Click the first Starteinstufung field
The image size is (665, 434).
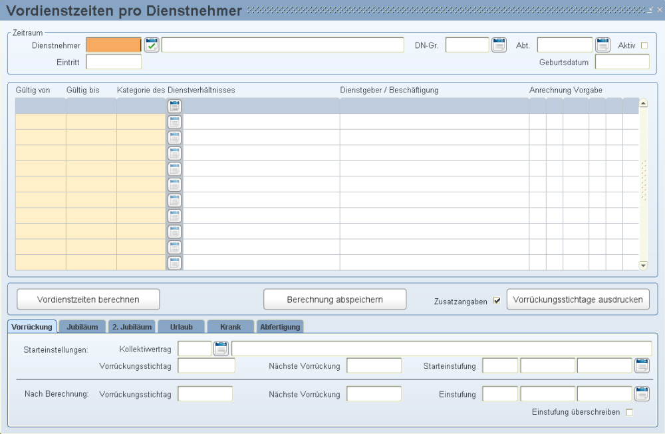pyautogui.click(x=501, y=365)
